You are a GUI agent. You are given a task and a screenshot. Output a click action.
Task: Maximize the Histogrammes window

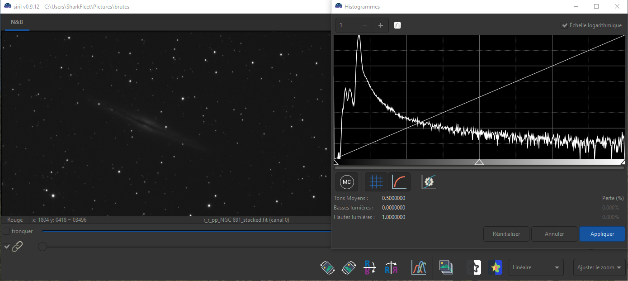click(x=596, y=6)
